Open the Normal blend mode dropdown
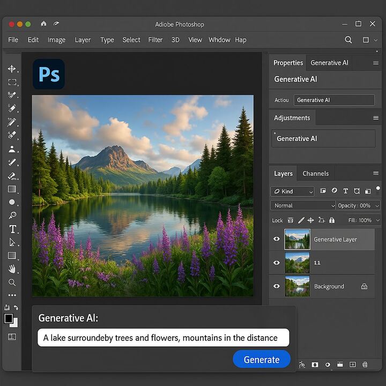386x386 pixels. click(x=303, y=205)
